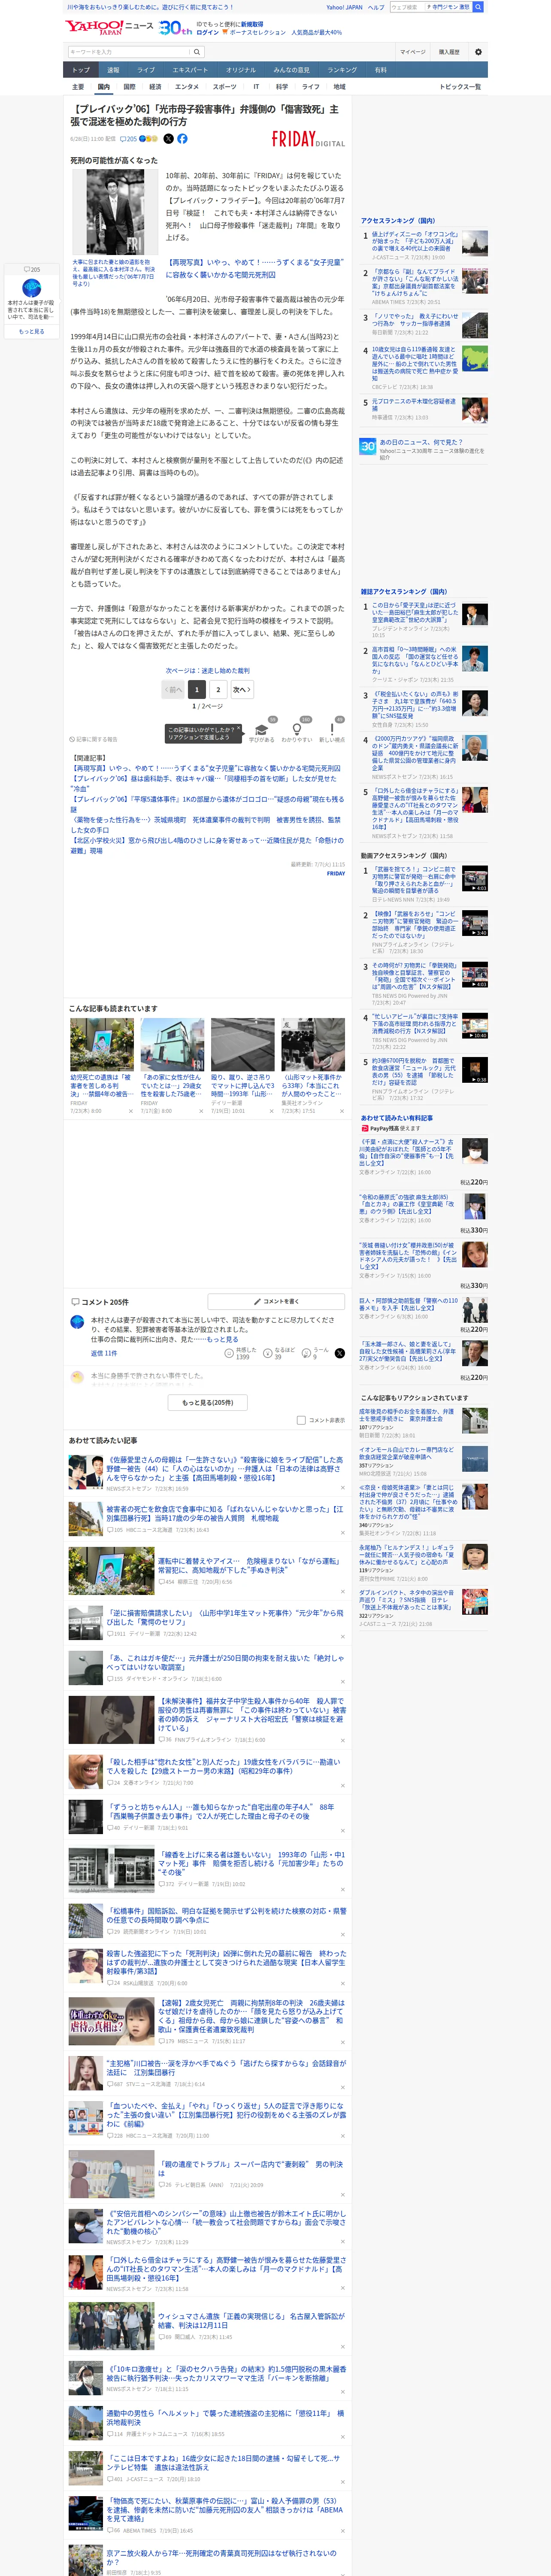Dismiss the あの家に女性が住んで recommended card
The width and height of the screenshot is (551, 2576).
[x=200, y=1111]
